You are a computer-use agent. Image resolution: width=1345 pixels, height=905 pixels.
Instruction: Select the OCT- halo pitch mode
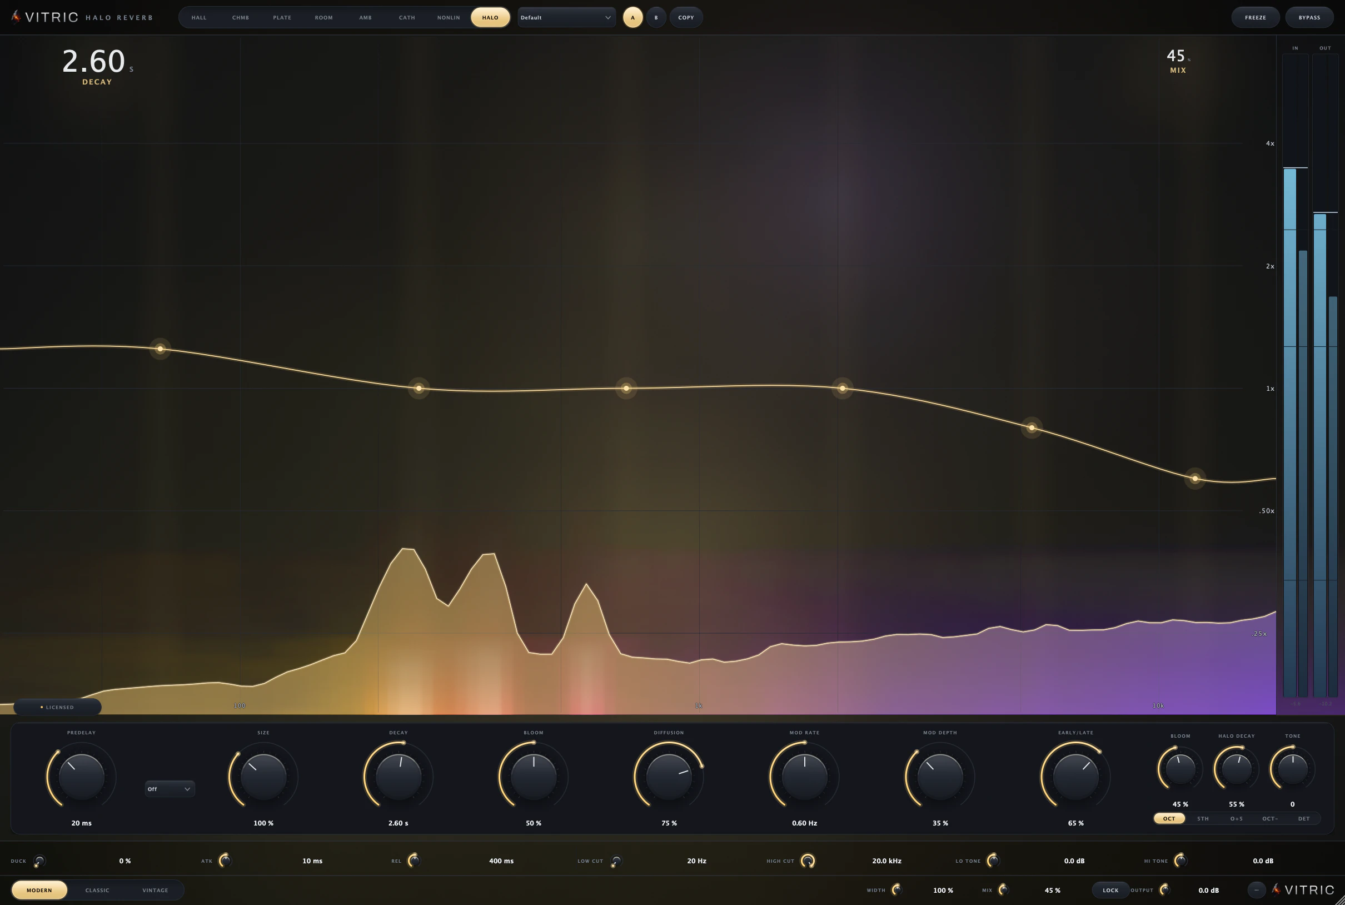(1269, 818)
